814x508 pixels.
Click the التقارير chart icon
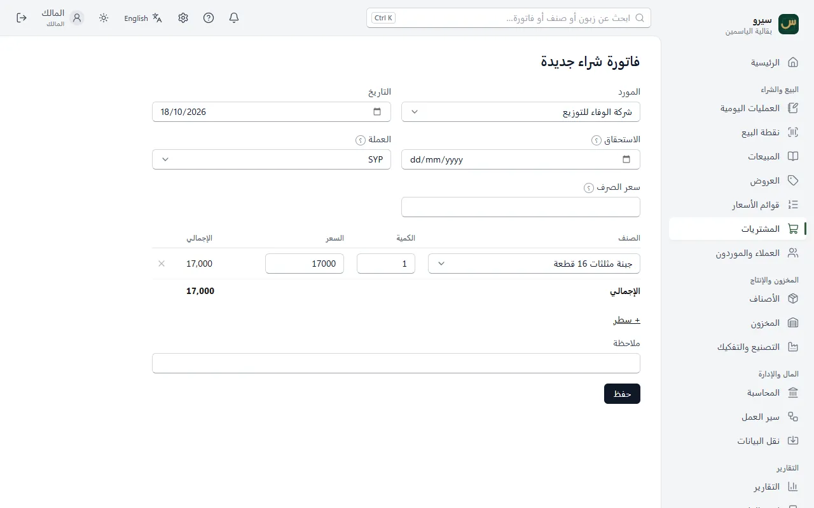793,486
